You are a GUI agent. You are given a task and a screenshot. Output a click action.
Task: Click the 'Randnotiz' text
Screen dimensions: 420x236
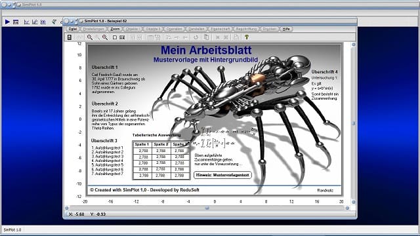pyautogui.click(x=325, y=190)
